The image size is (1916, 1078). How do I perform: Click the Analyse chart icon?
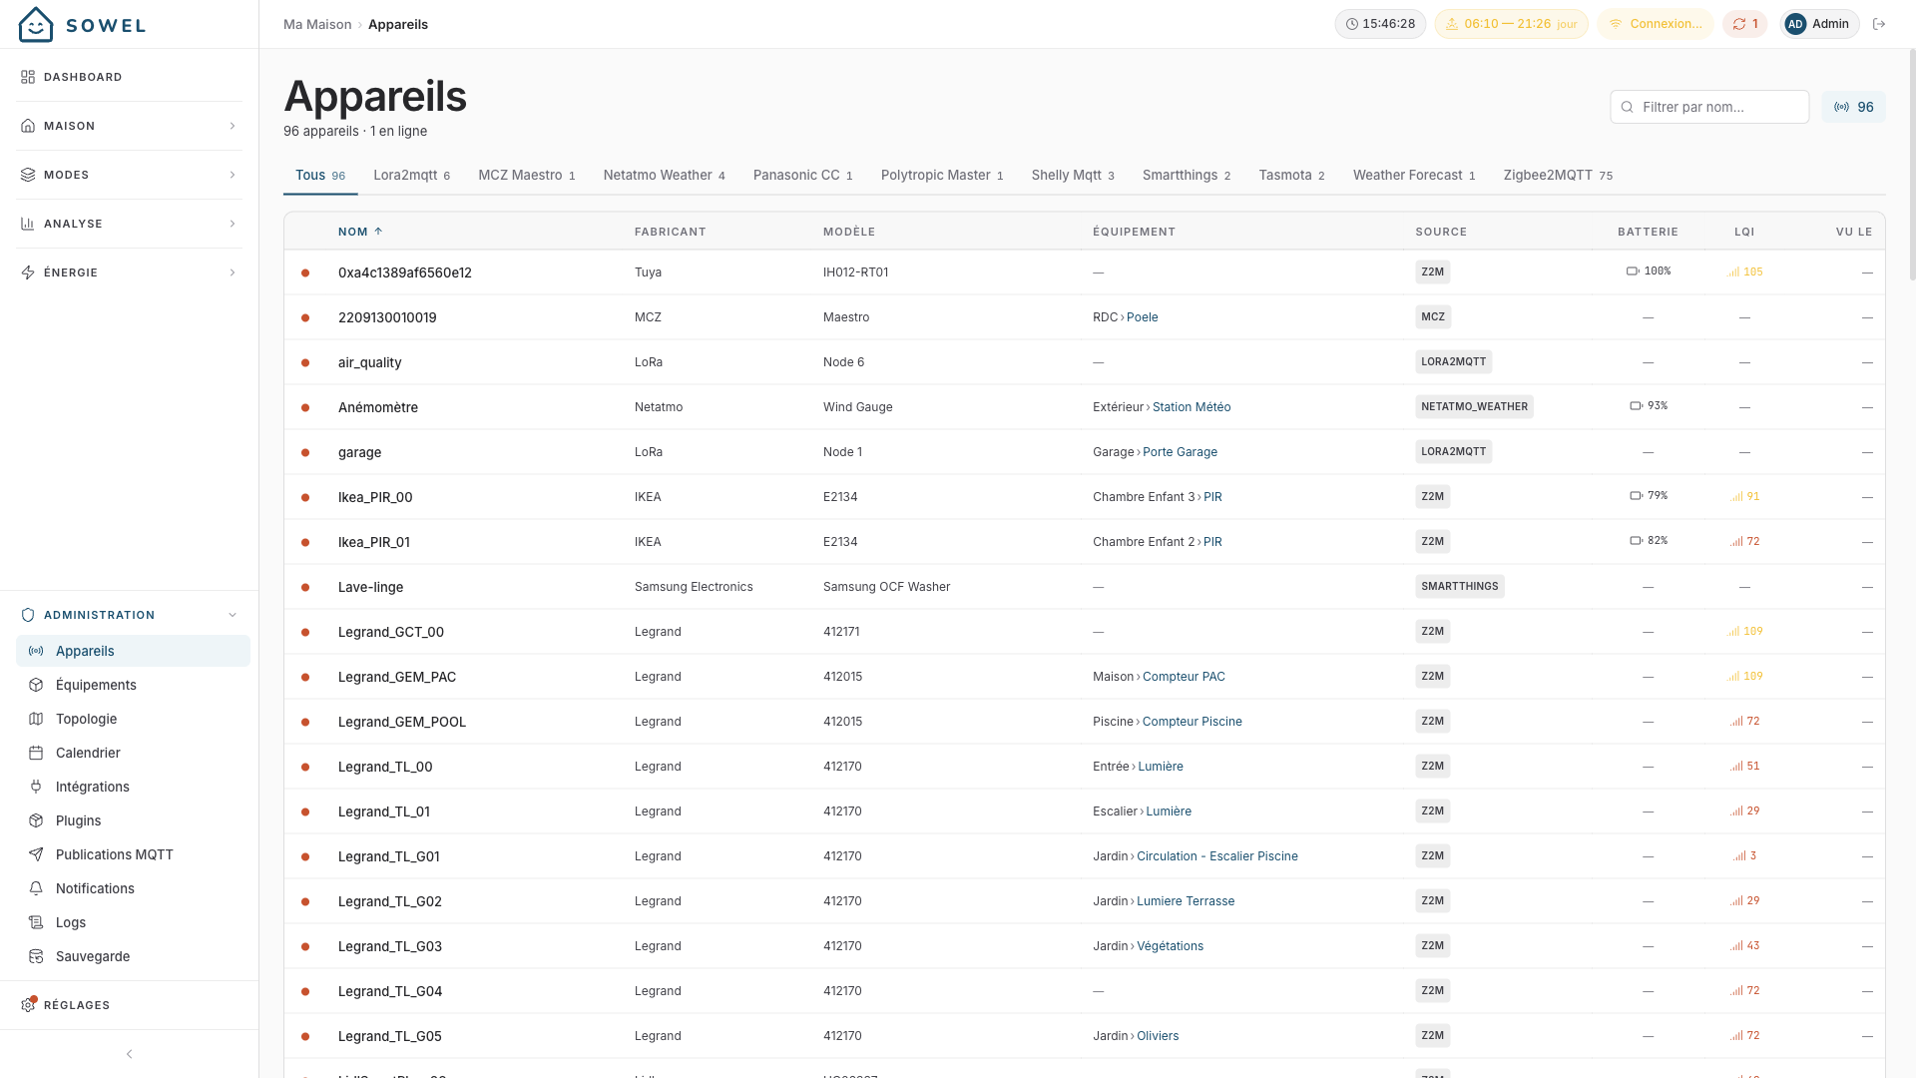tap(28, 224)
